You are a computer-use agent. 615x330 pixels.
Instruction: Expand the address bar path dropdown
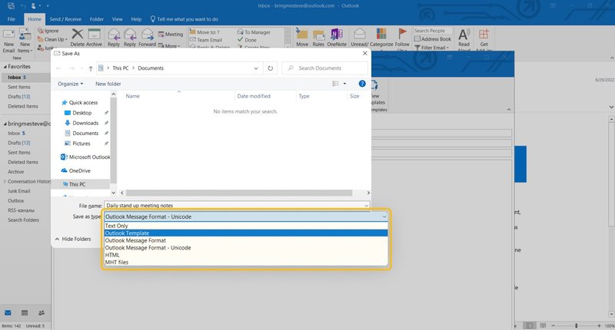(x=256, y=68)
